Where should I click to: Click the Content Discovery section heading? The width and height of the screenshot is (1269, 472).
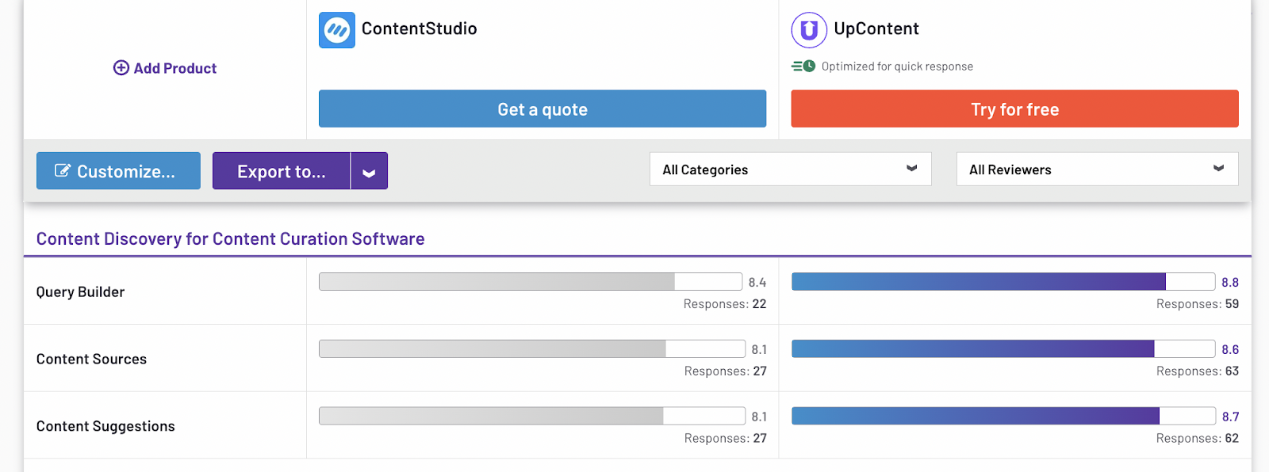click(230, 239)
